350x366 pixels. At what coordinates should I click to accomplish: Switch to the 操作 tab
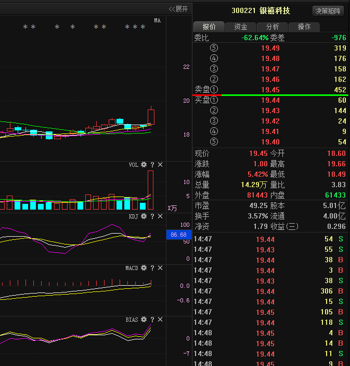click(x=304, y=27)
